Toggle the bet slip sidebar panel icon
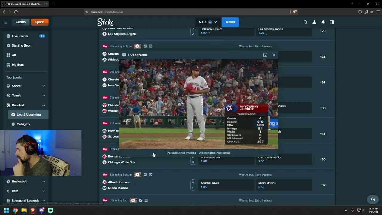The width and height of the screenshot is (382, 215). [x=332, y=22]
